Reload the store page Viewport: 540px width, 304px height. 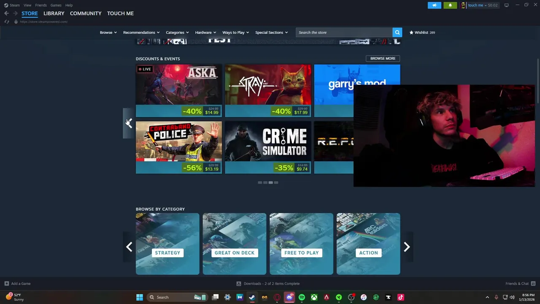6,22
